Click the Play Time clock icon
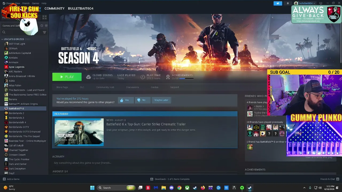 [143, 77]
